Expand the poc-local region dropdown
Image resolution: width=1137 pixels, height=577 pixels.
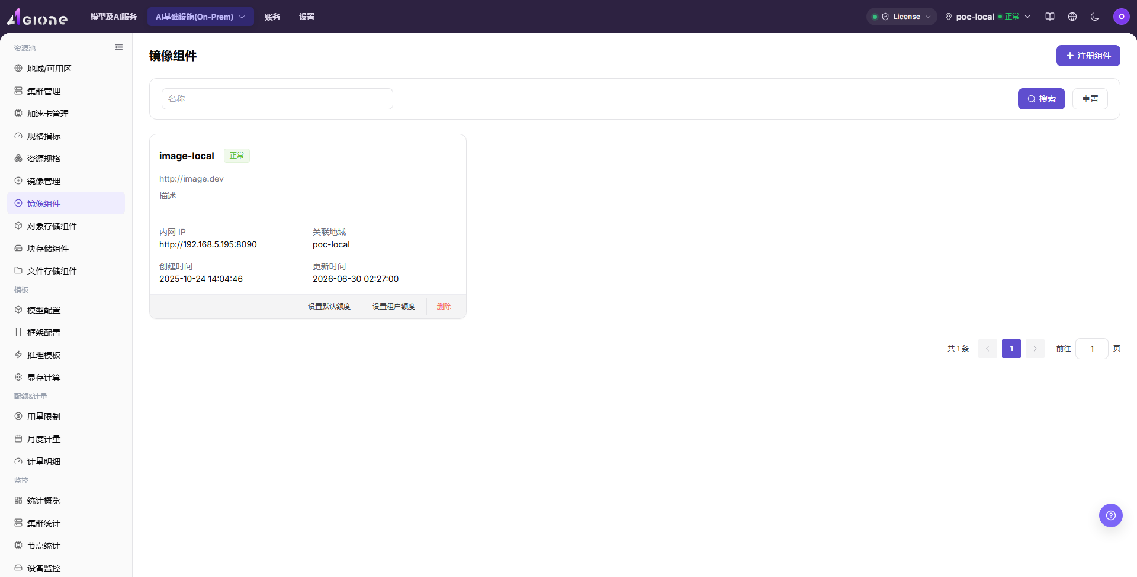(988, 17)
